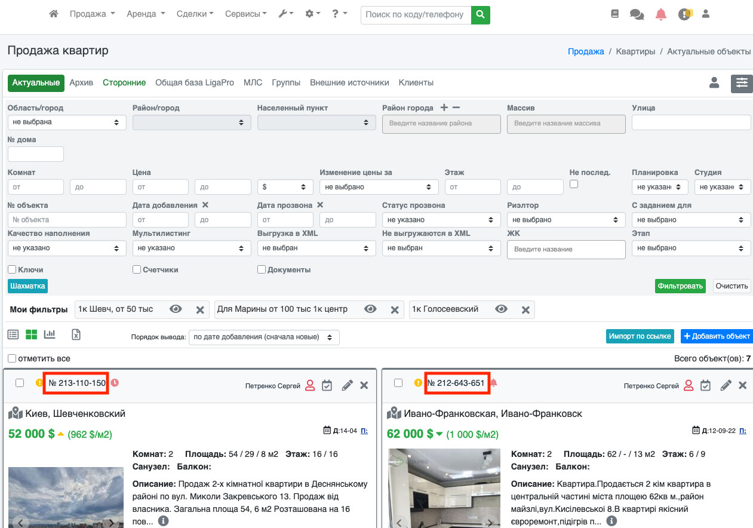Open the Риэлтор dropdown
This screenshot has height=528, width=753.
(566, 220)
